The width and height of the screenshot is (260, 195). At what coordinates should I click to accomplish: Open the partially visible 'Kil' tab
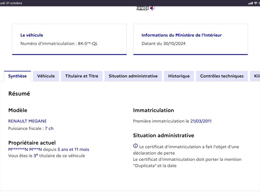tap(255, 76)
